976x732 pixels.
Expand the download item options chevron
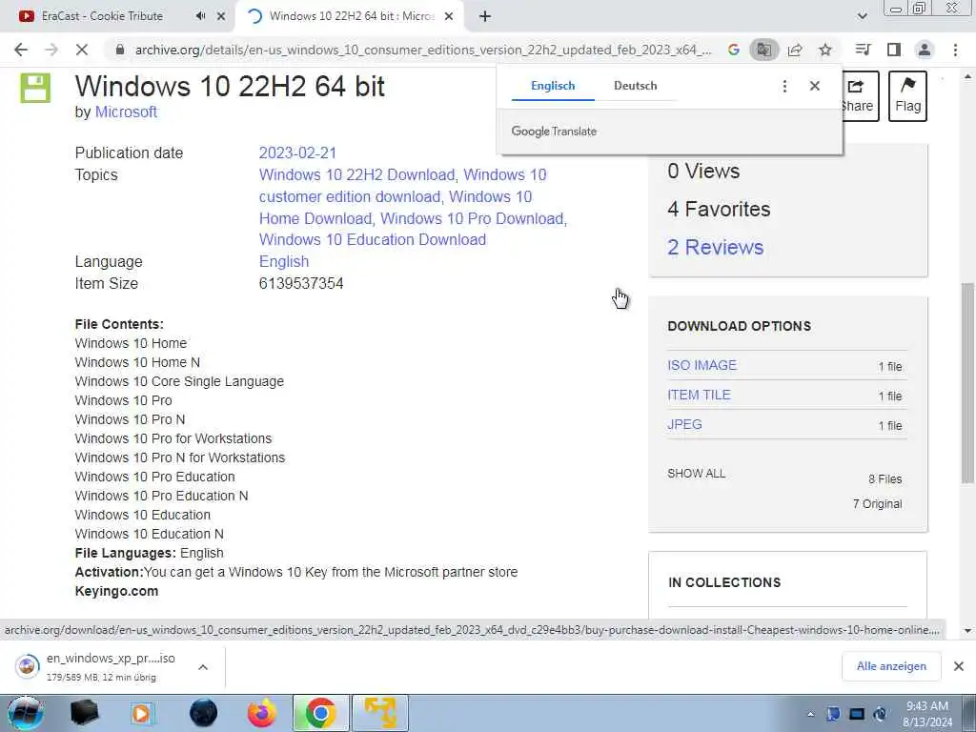click(x=203, y=666)
